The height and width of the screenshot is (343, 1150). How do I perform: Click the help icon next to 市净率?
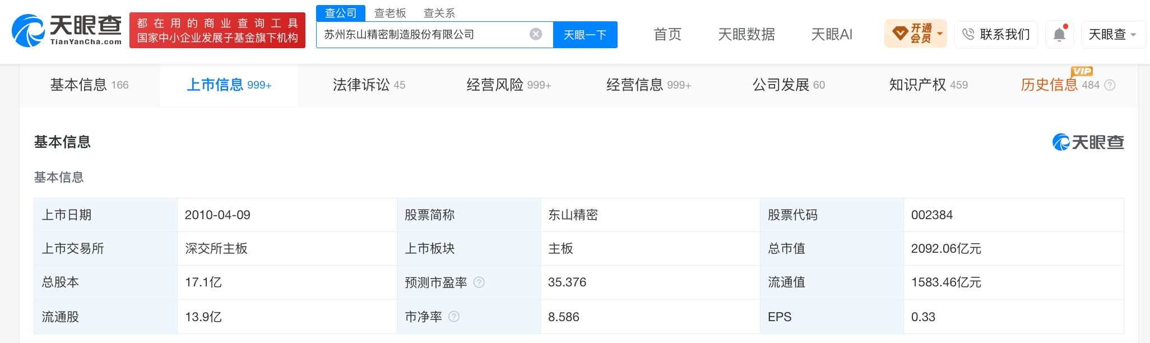click(455, 317)
